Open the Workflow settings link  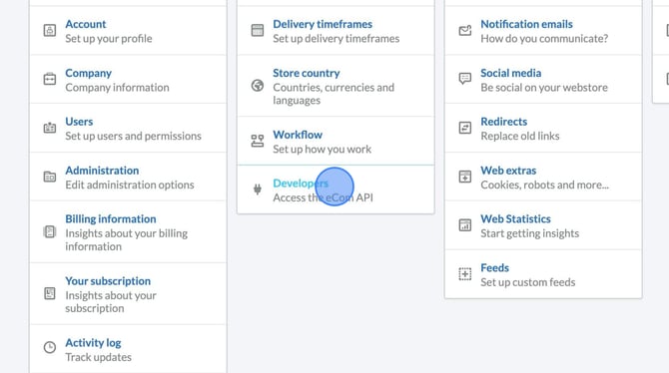pyautogui.click(x=298, y=135)
